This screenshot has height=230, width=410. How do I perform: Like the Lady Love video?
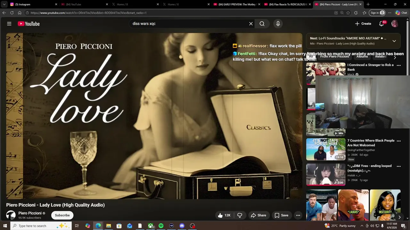(x=224, y=215)
